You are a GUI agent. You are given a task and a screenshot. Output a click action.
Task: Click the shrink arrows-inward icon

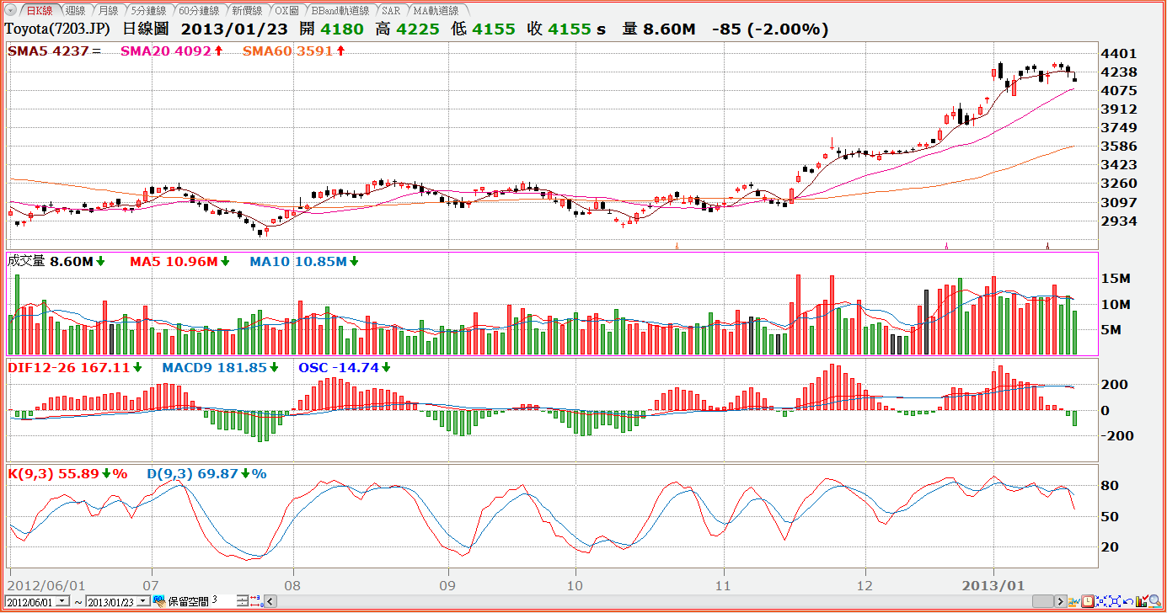coord(1101,601)
